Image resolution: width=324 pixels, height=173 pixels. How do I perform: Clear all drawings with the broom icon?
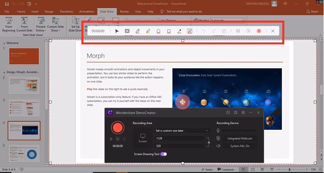[x=224, y=31]
